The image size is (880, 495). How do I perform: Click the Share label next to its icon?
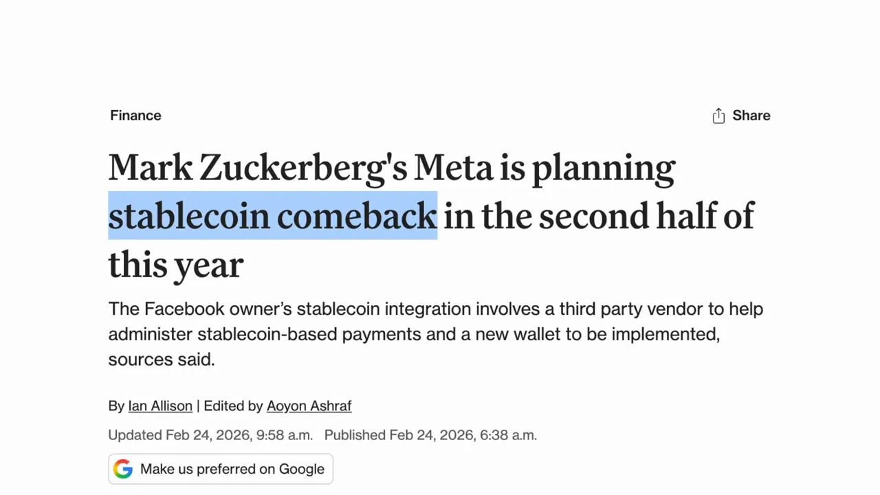(x=751, y=115)
